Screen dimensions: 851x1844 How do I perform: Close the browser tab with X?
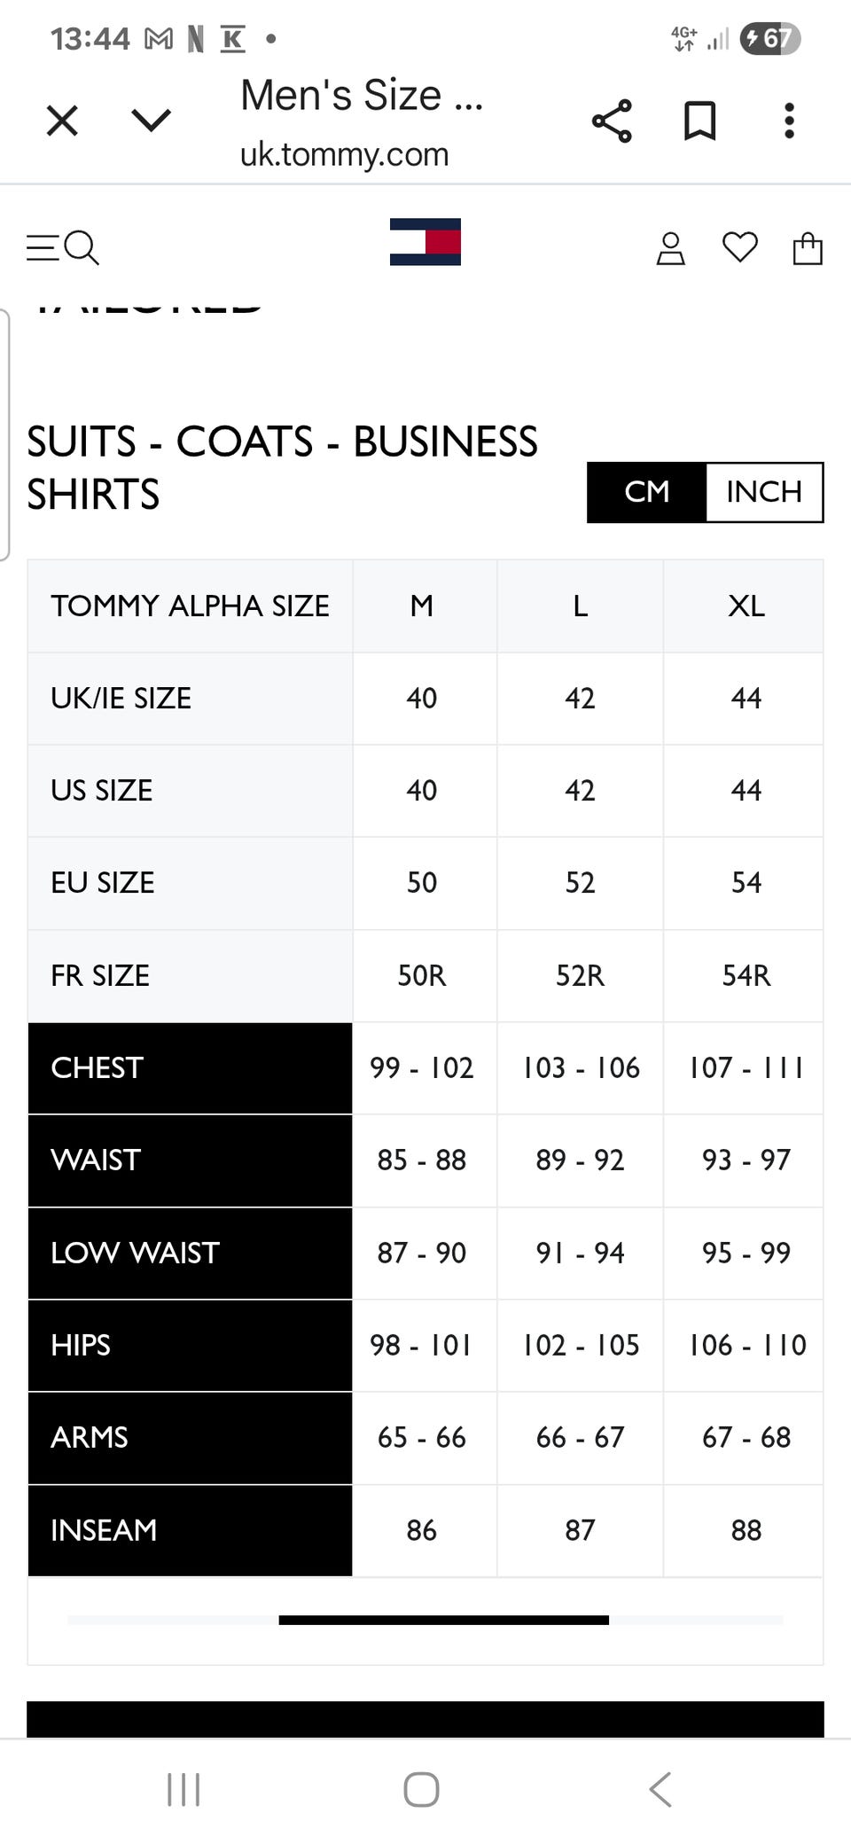coord(62,121)
